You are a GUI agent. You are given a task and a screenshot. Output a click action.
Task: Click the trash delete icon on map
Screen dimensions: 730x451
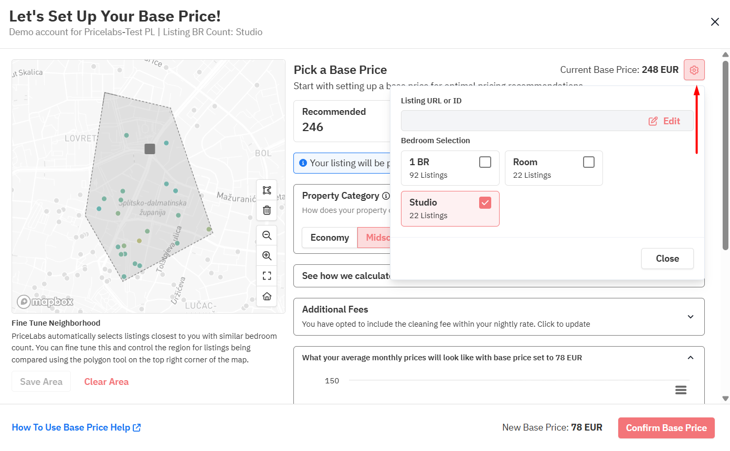click(x=267, y=210)
